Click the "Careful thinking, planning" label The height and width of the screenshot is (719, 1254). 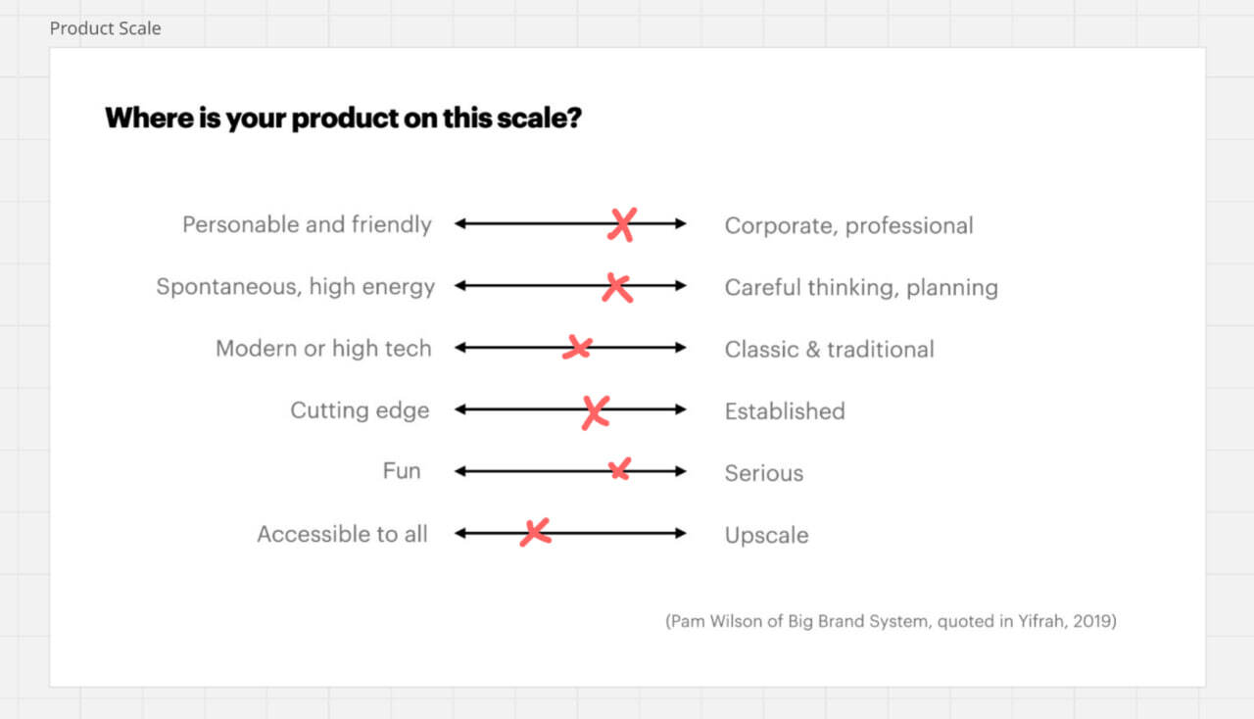[861, 288]
